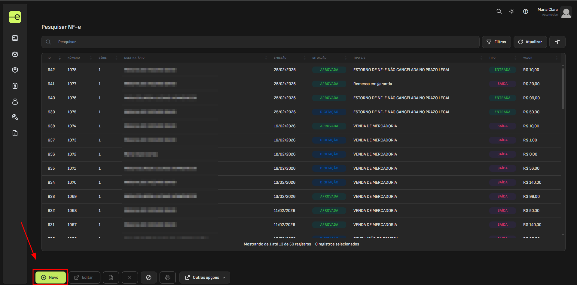The height and width of the screenshot is (285, 577).
Task: Click the shopping basket sidebar icon
Action: click(x=15, y=54)
